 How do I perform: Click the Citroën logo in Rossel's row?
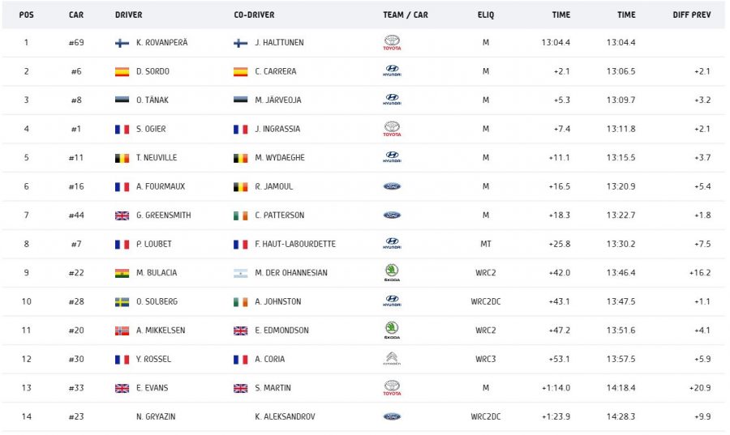(392, 359)
